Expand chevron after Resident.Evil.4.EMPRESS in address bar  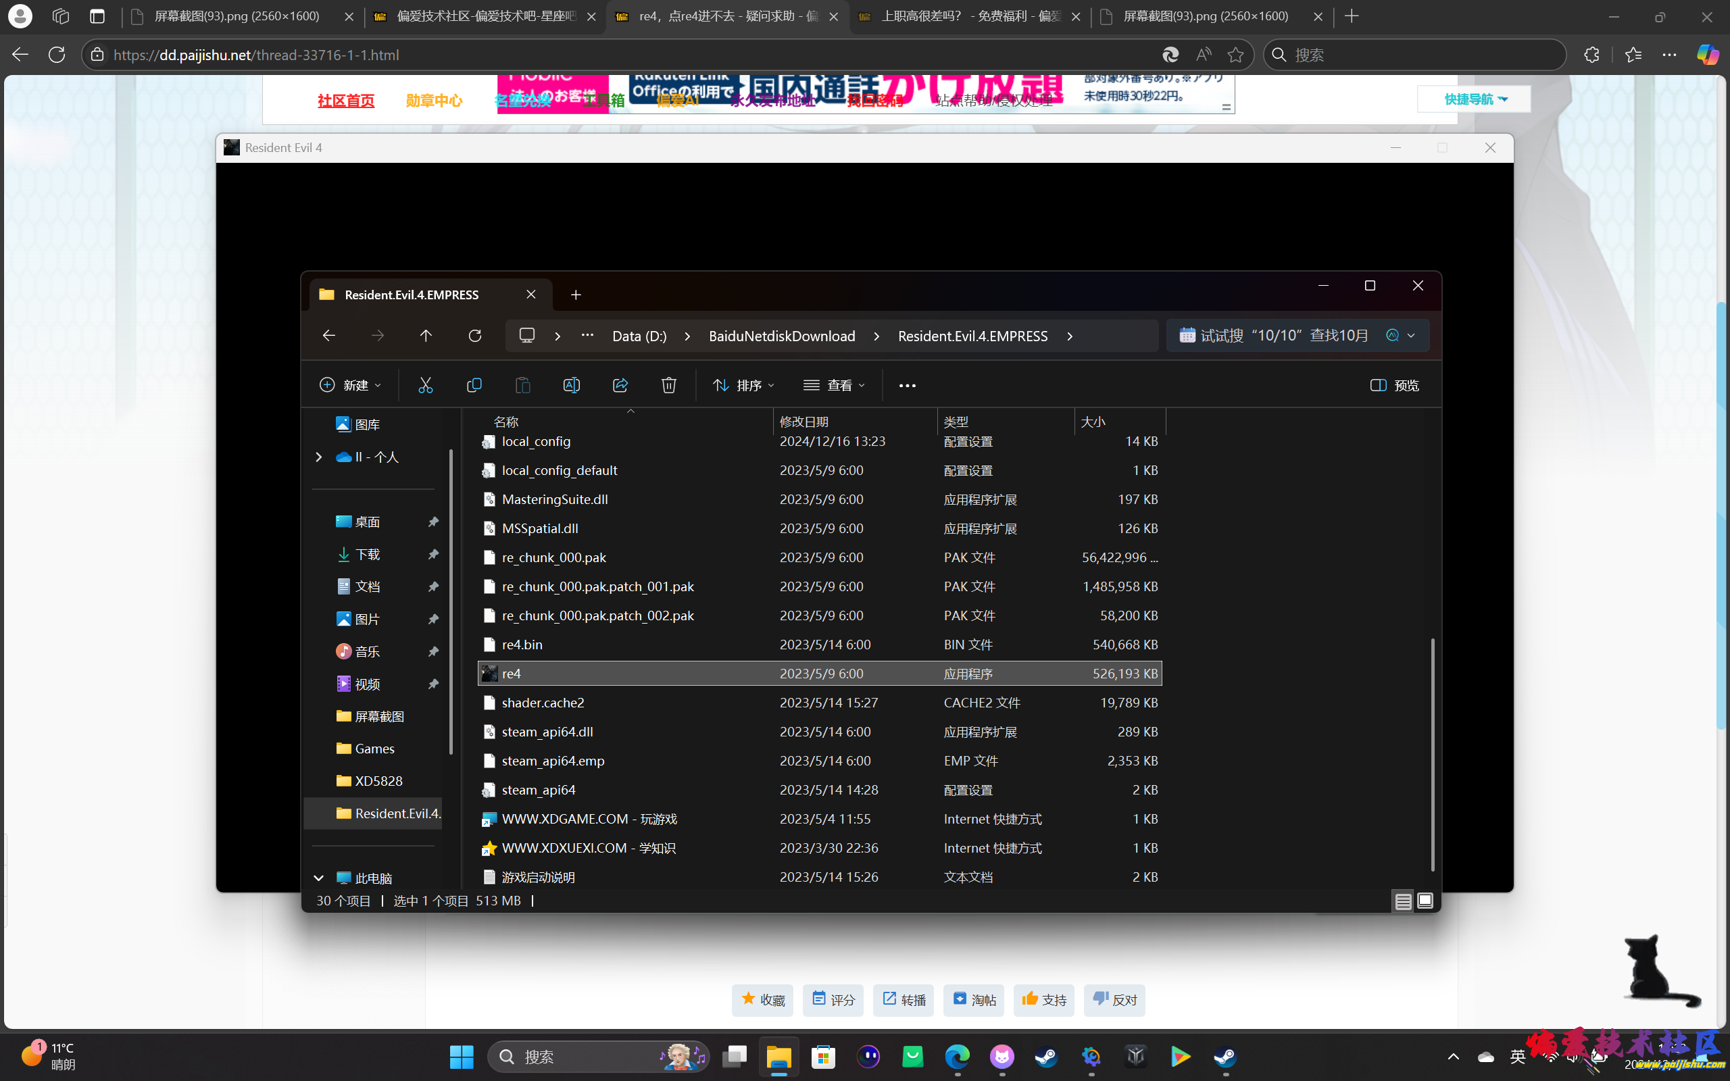pyautogui.click(x=1070, y=336)
